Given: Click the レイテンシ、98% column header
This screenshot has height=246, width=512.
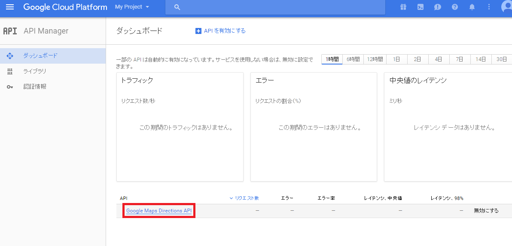Looking at the screenshot, I should pos(447,198).
